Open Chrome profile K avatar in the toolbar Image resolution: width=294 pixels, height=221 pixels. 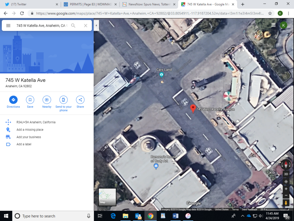(280, 13)
